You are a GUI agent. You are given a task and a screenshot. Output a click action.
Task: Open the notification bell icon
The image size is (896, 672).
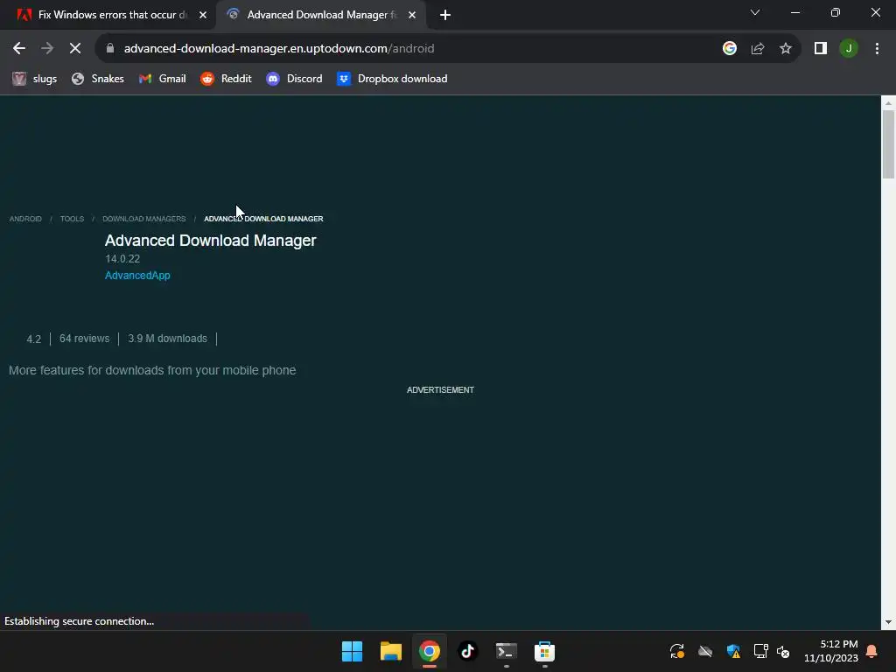point(871,651)
